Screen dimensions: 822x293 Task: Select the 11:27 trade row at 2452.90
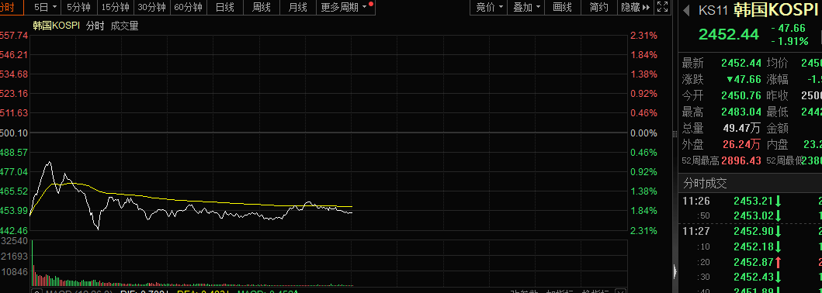point(751,231)
